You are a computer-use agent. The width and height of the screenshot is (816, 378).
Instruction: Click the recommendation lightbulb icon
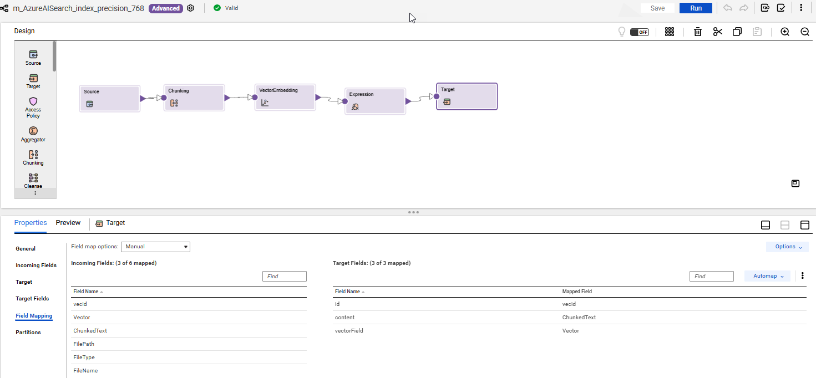pos(622,32)
